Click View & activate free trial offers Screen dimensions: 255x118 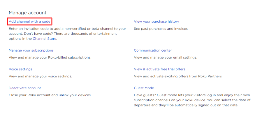click(x=159, y=69)
